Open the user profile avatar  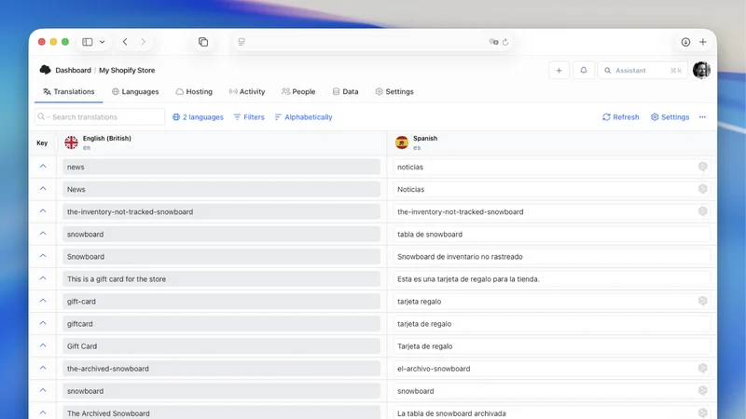coord(702,70)
